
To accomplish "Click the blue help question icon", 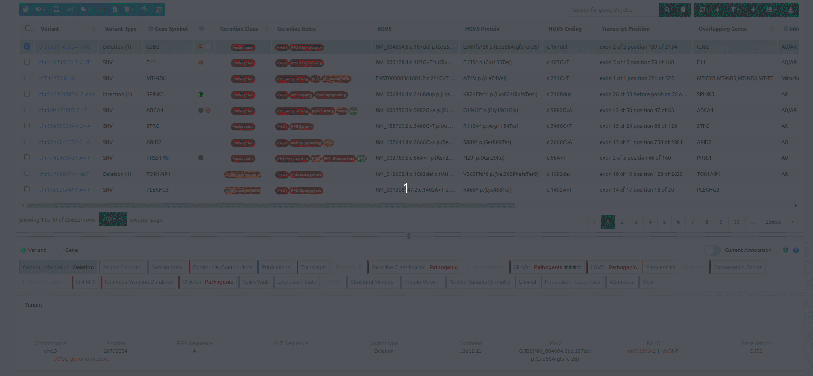I will click(x=796, y=250).
